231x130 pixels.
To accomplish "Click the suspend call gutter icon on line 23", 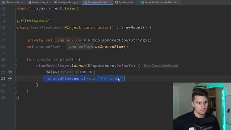I will point(10,78).
